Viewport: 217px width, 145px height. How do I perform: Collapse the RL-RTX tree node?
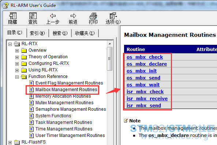pos(10,44)
